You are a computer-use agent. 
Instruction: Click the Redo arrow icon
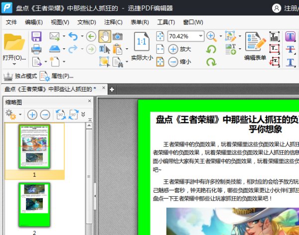pos(73,49)
